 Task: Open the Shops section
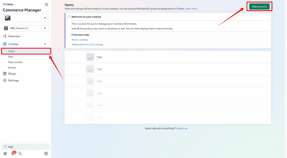pos(12,74)
